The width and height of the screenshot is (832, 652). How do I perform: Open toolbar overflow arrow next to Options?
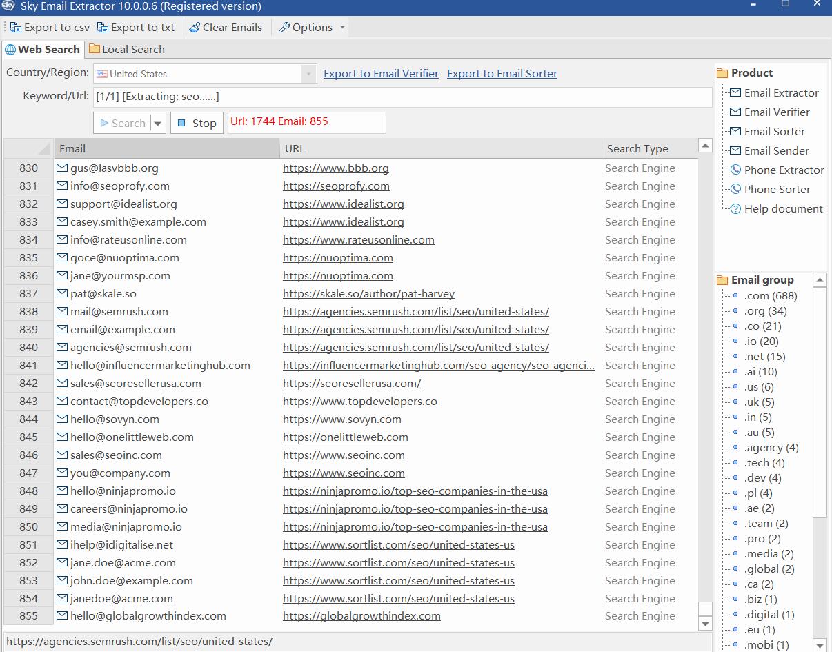point(341,28)
